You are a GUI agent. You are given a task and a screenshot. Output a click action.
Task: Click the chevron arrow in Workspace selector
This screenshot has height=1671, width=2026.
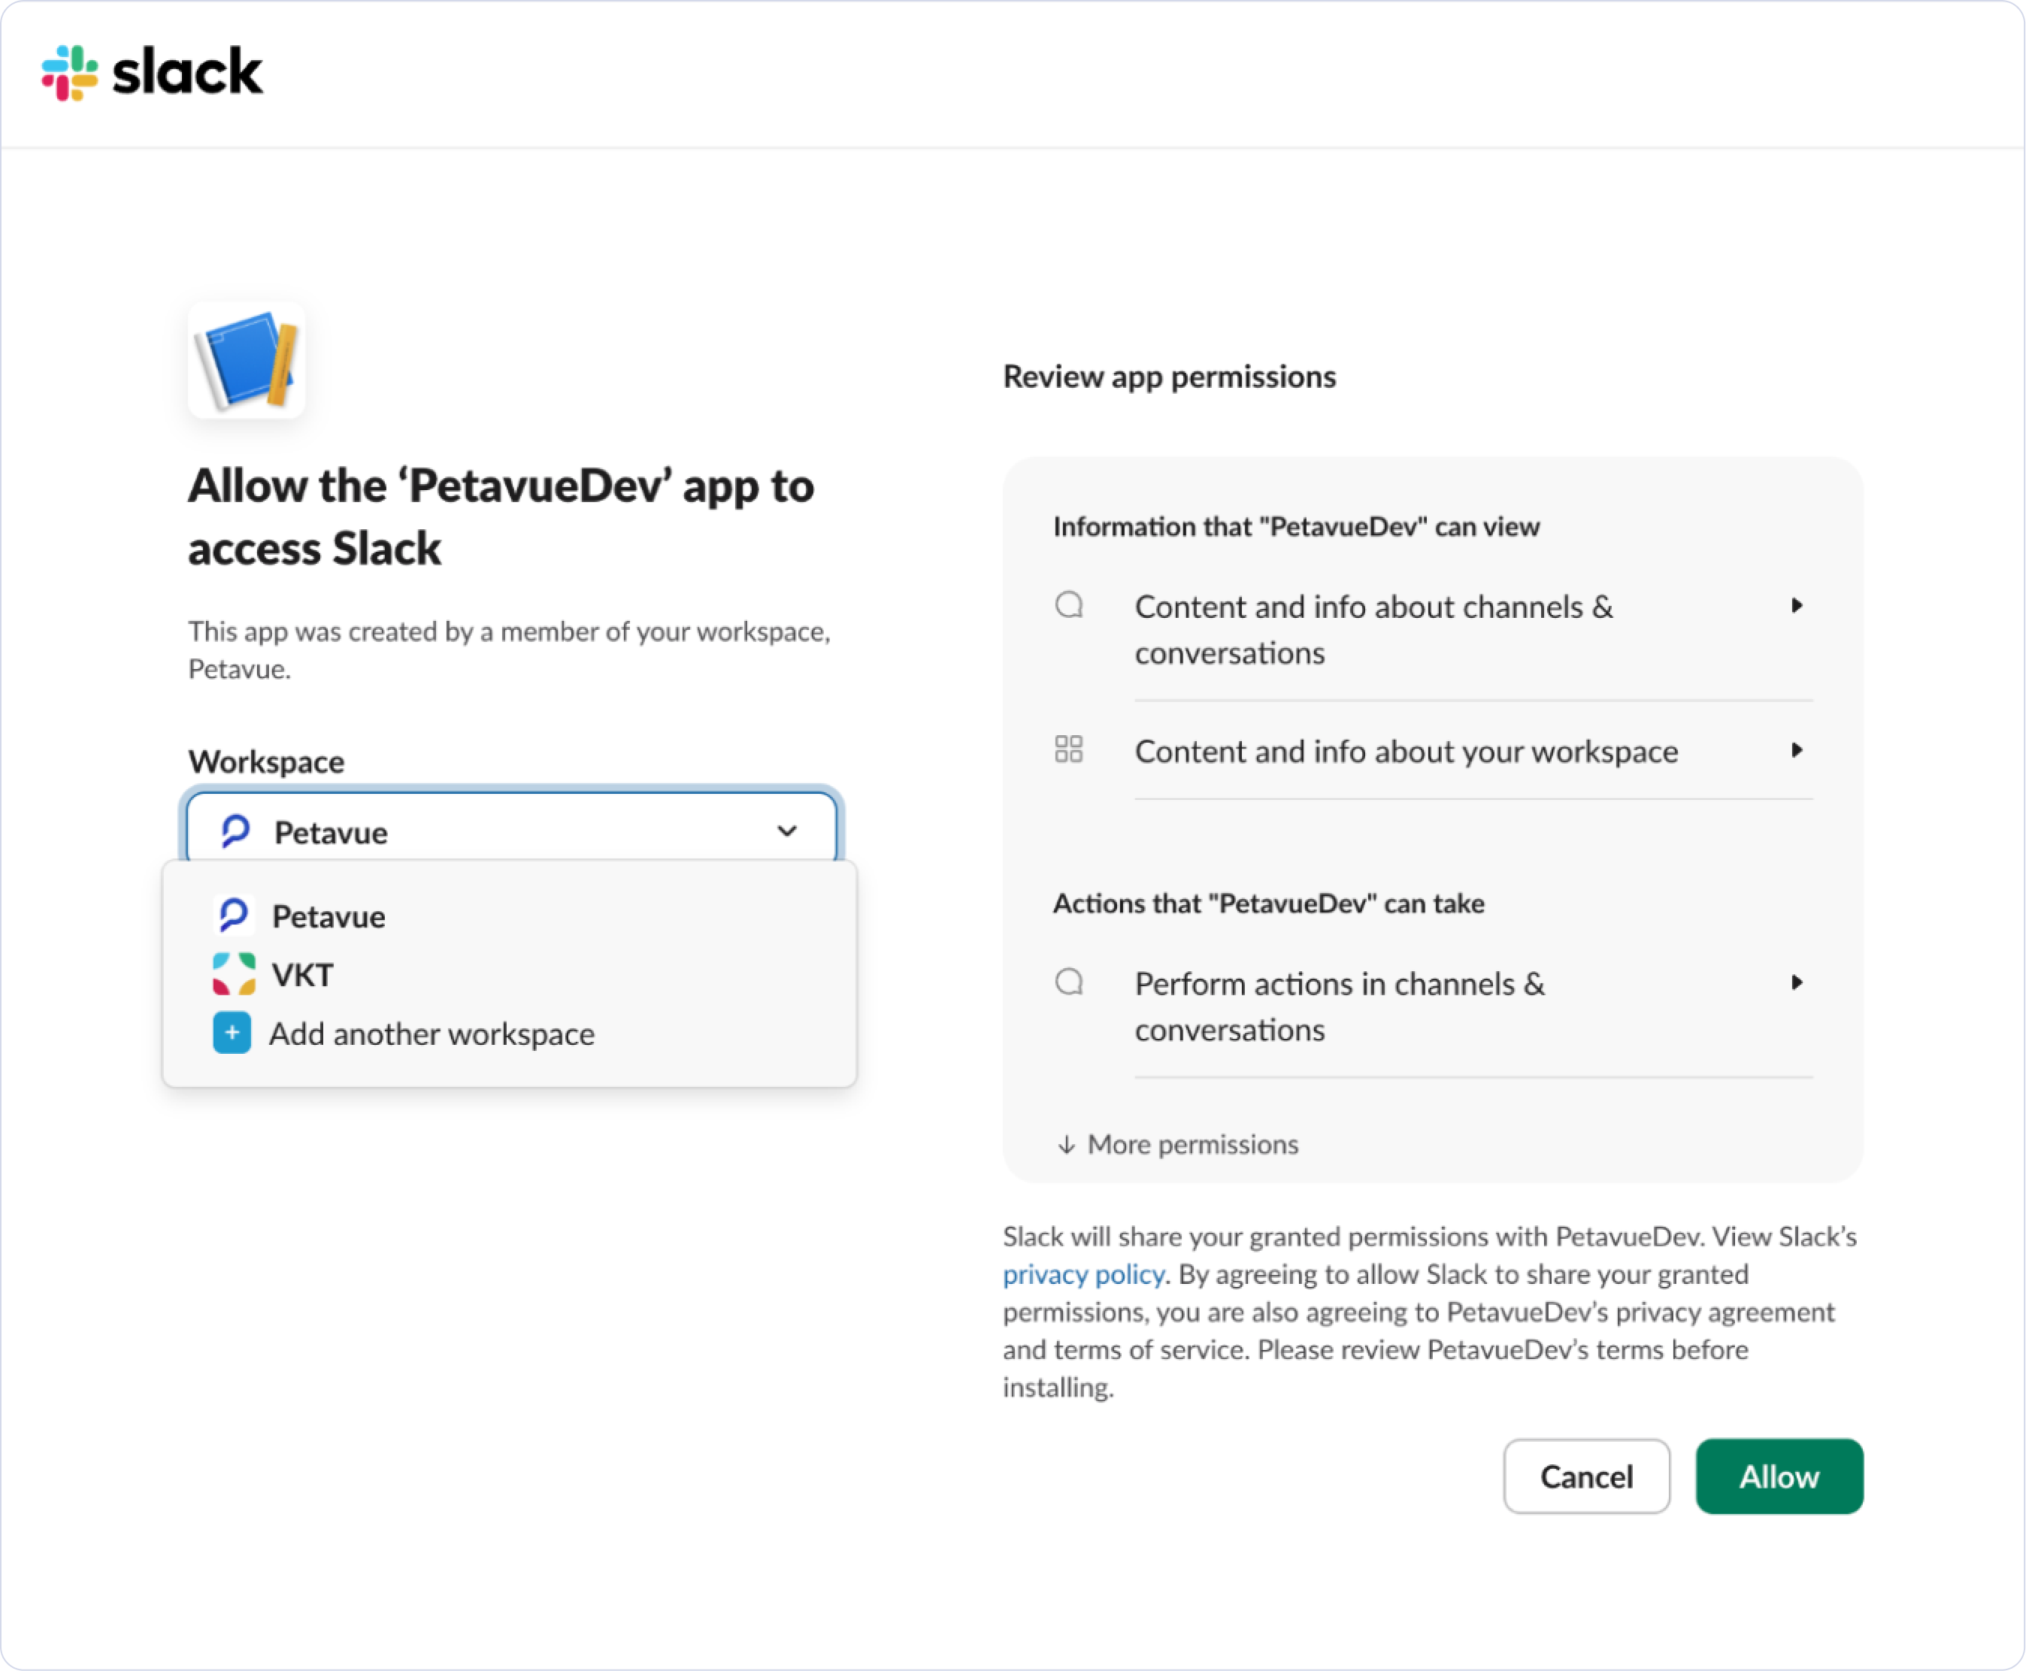pyautogui.click(x=787, y=831)
